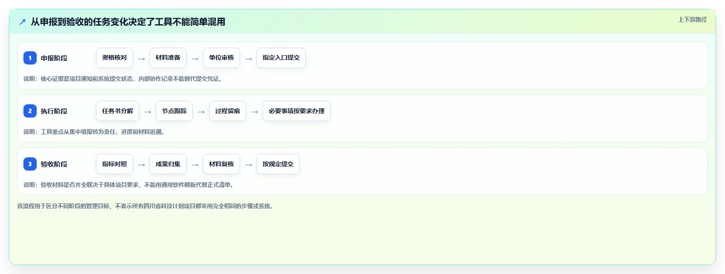Click the 节点跟踪 step chip
Image resolution: width=725 pixels, height=274 pixels.
(174, 111)
